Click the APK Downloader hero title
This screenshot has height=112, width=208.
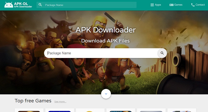[106, 30]
